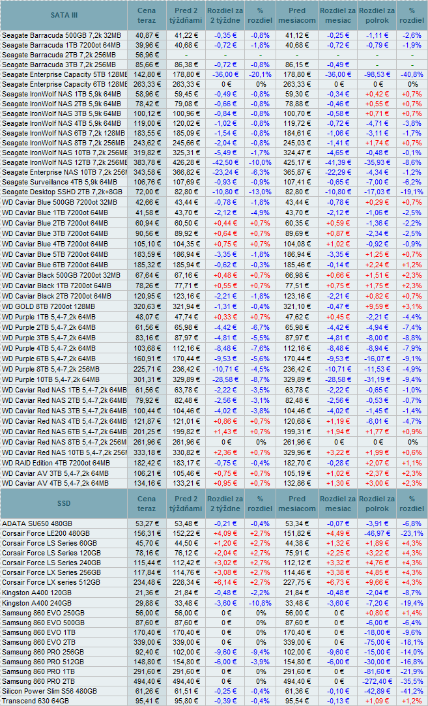The height and width of the screenshot is (706, 428).
Task: Click the -42,50 € difference for IronWolf 12TB
Action: [x=225, y=162]
